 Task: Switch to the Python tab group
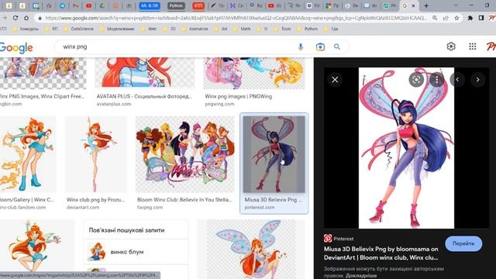pos(176,5)
